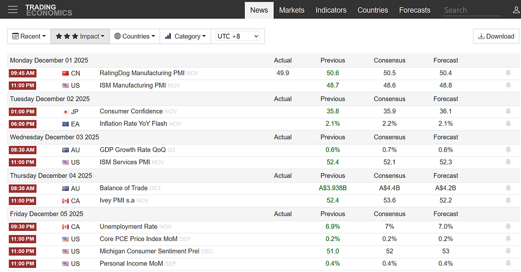The image size is (521, 272).
Task: Toggle alert bell for RatingDog Manufacturing PMI
Action: (x=508, y=73)
